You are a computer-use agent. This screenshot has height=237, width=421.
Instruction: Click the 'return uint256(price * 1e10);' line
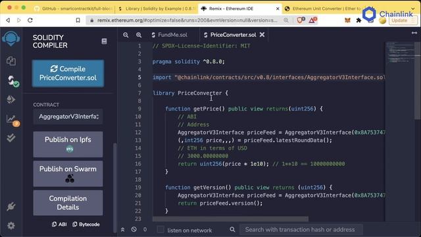(x=223, y=164)
